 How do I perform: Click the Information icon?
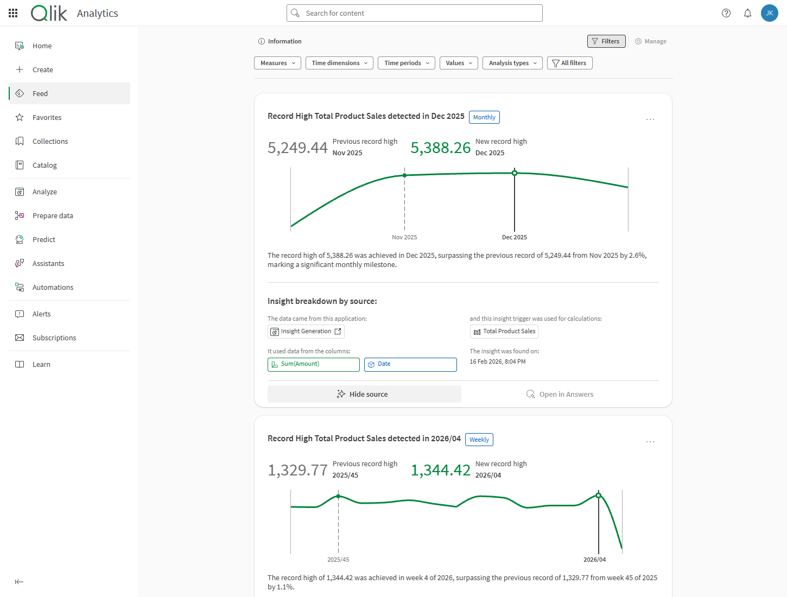(x=262, y=41)
